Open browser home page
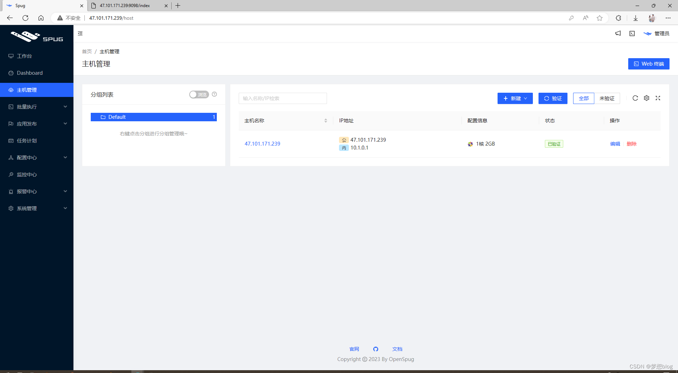 point(41,18)
